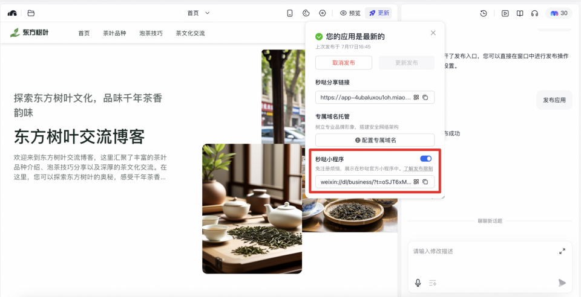Open the 首页 page dropdown
This screenshot has height=297, width=581.
199,13
